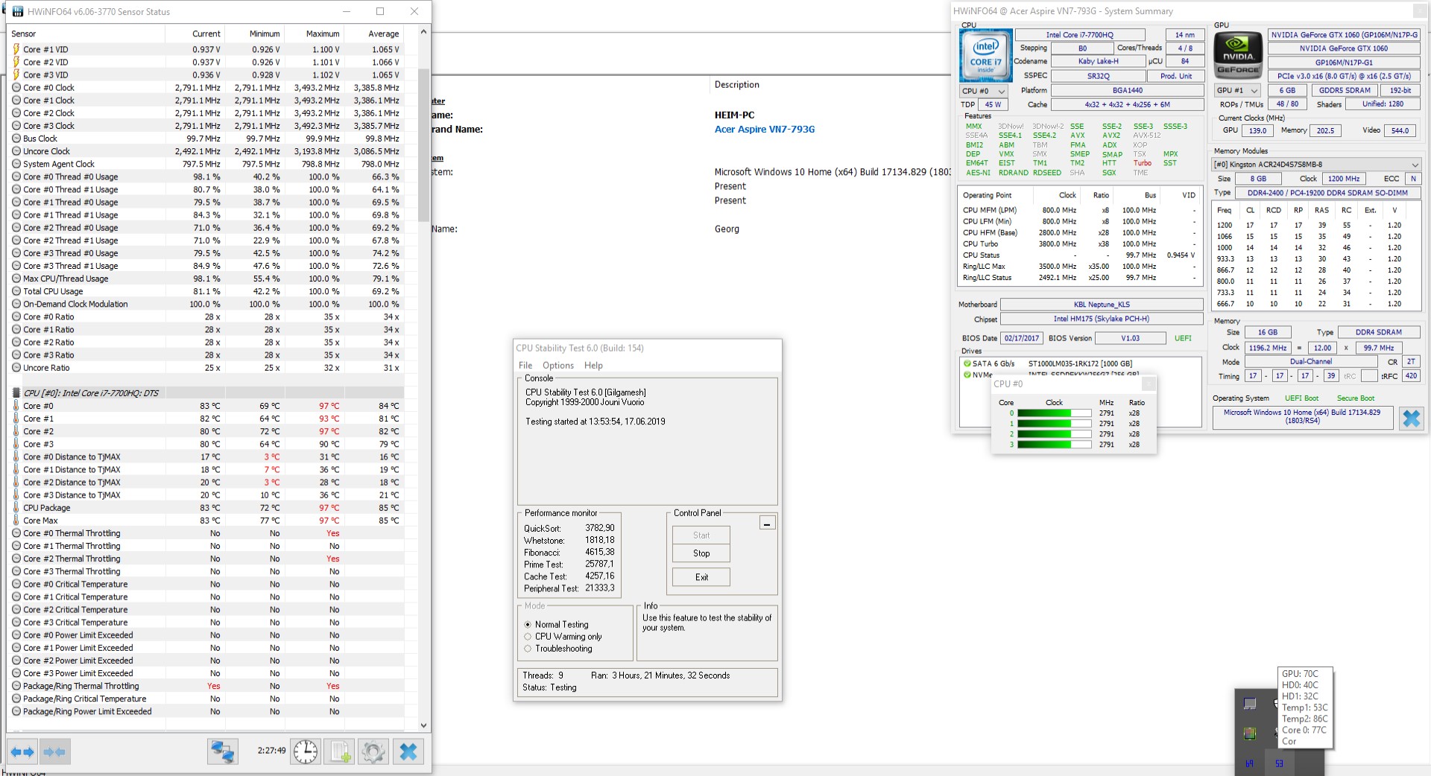Open the Options menu in CPU Stability Test
The width and height of the screenshot is (1431, 776).
click(x=558, y=365)
